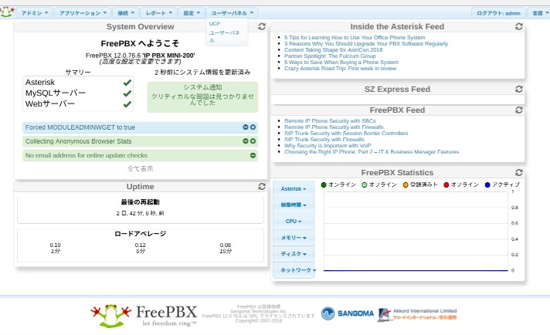
Task: Select ユーザーパネル entry in the dropdown list
Action: click(225, 36)
